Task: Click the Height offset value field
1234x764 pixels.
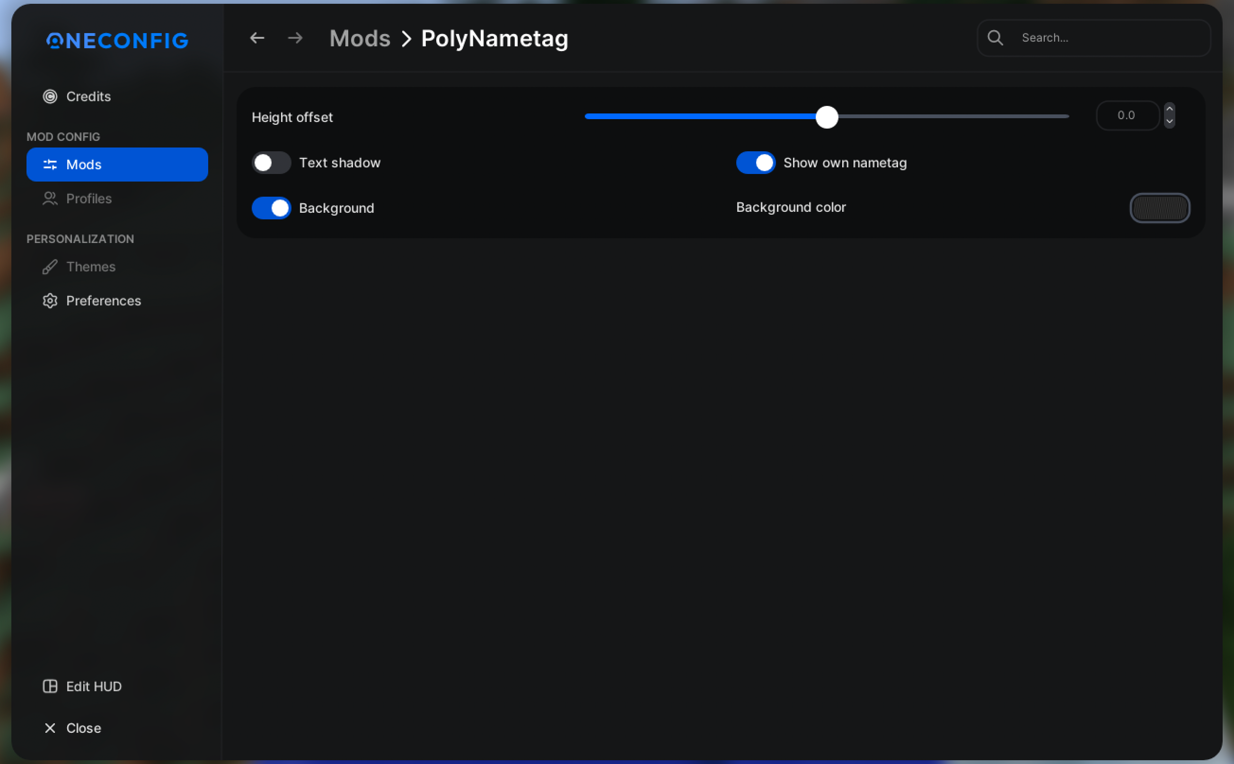Action: click(1127, 115)
